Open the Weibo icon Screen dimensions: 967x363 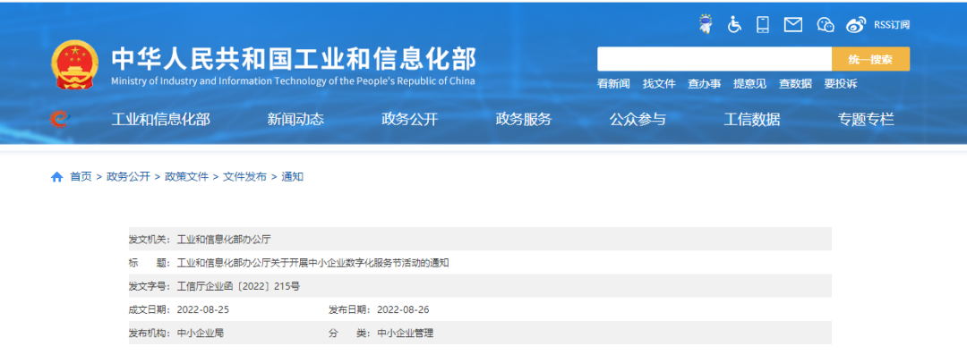click(x=856, y=25)
